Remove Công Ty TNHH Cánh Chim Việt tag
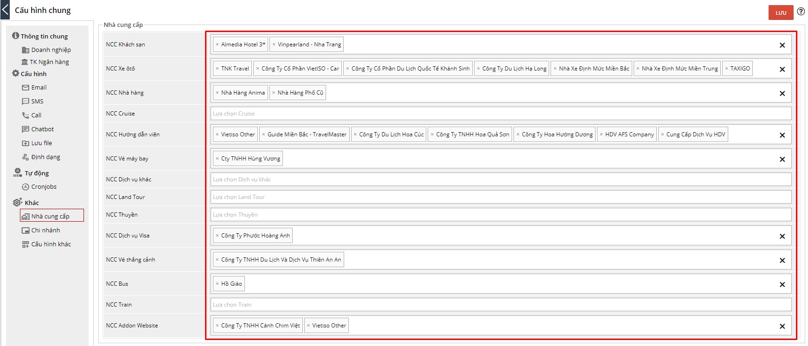This screenshot has height=346, width=808. (x=217, y=326)
